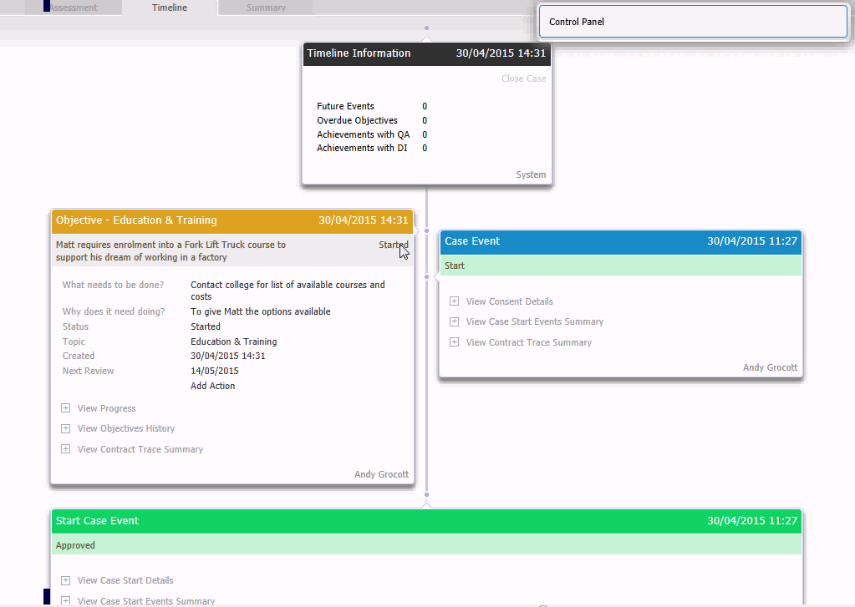The height and width of the screenshot is (607, 855).
Task: Click the Next Review date 14/05/2015
Action: coord(214,371)
